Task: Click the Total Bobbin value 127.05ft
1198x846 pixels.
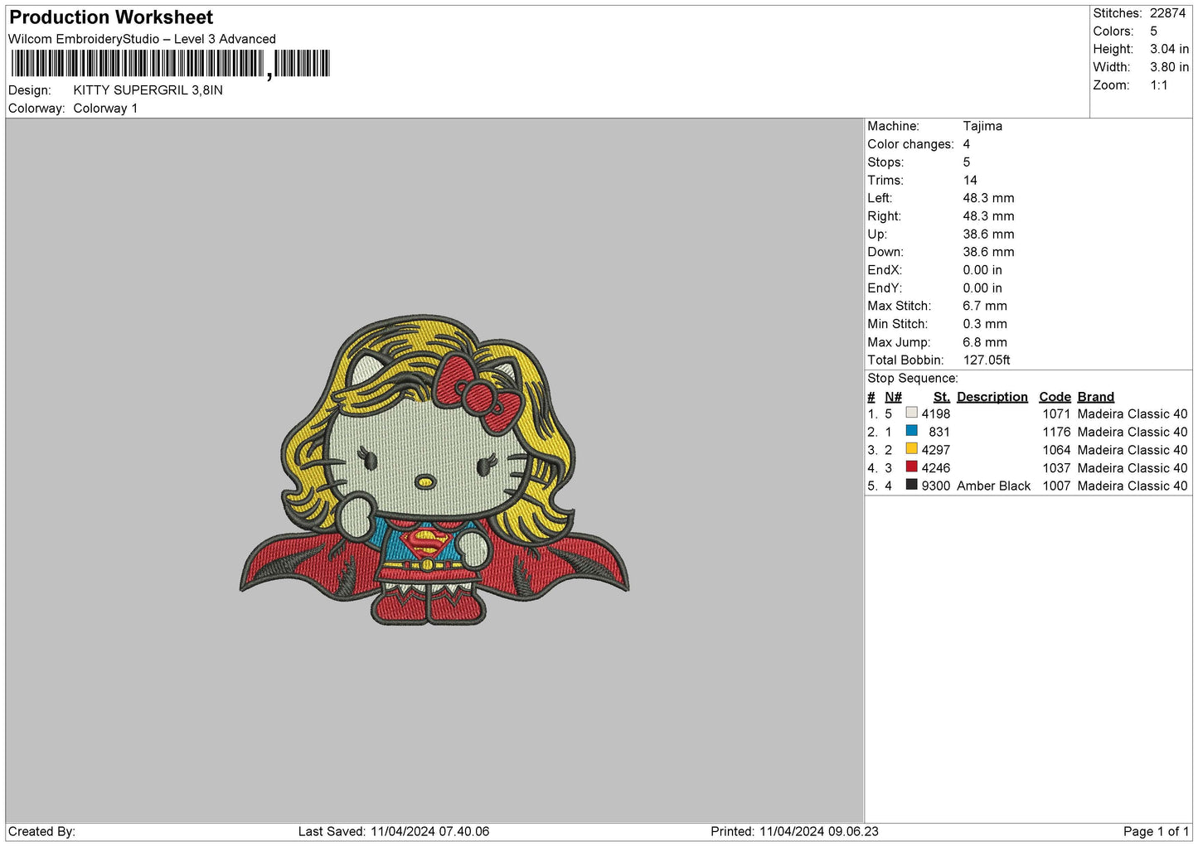Action: click(x=987, y=360)
